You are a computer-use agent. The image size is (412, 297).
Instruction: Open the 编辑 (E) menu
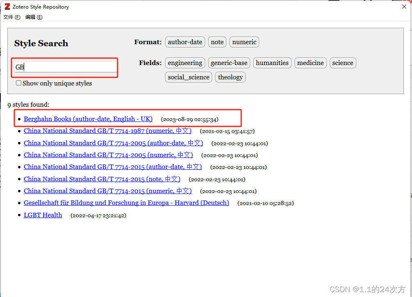pyautogui.click(x=34, y=17)
